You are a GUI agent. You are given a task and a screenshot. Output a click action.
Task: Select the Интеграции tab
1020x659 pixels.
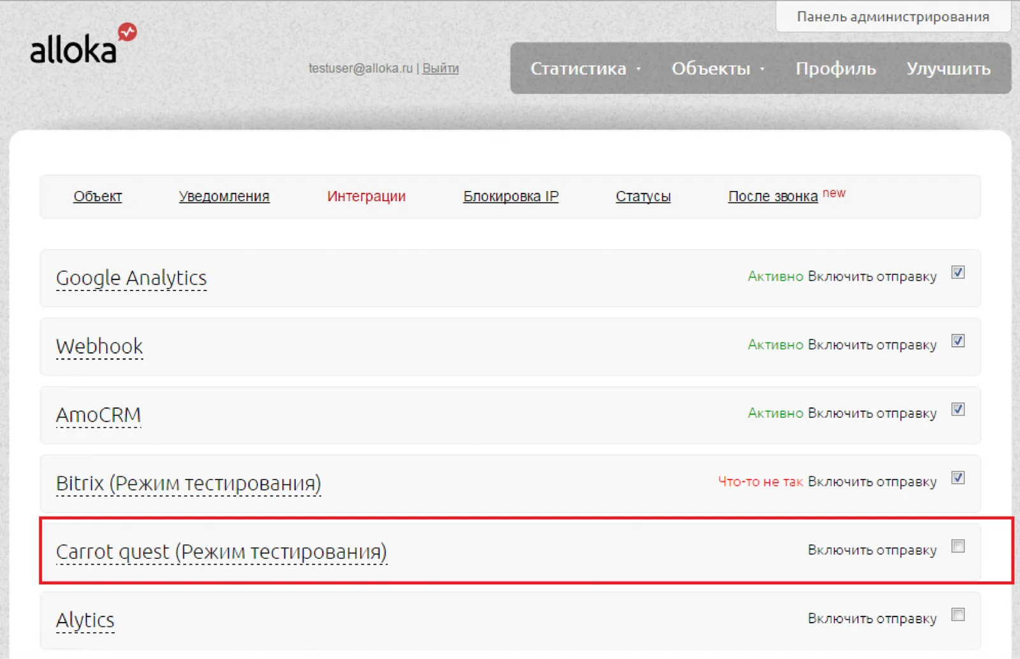point(366,196)
